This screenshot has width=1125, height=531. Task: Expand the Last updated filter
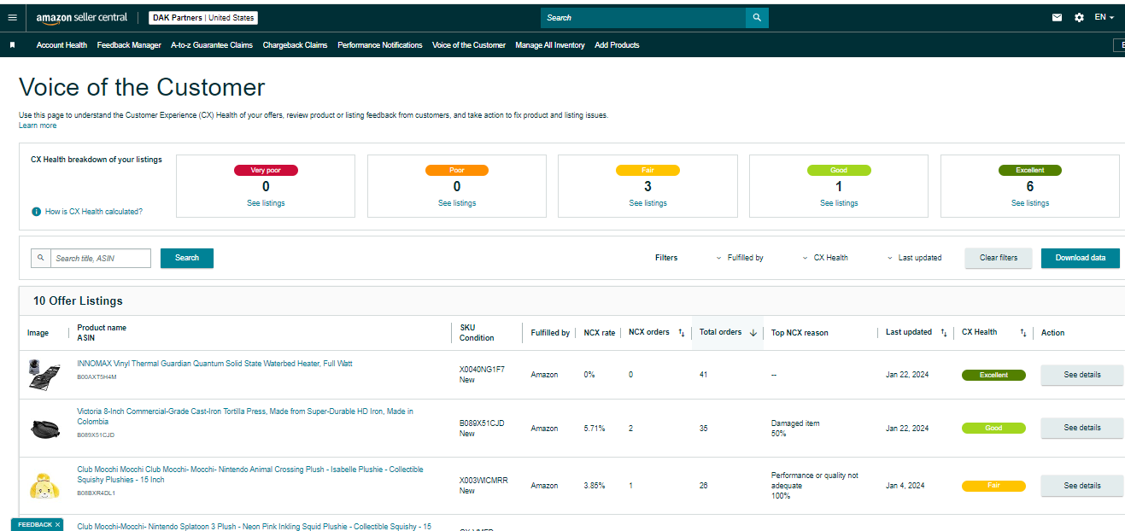click(914, 258)
